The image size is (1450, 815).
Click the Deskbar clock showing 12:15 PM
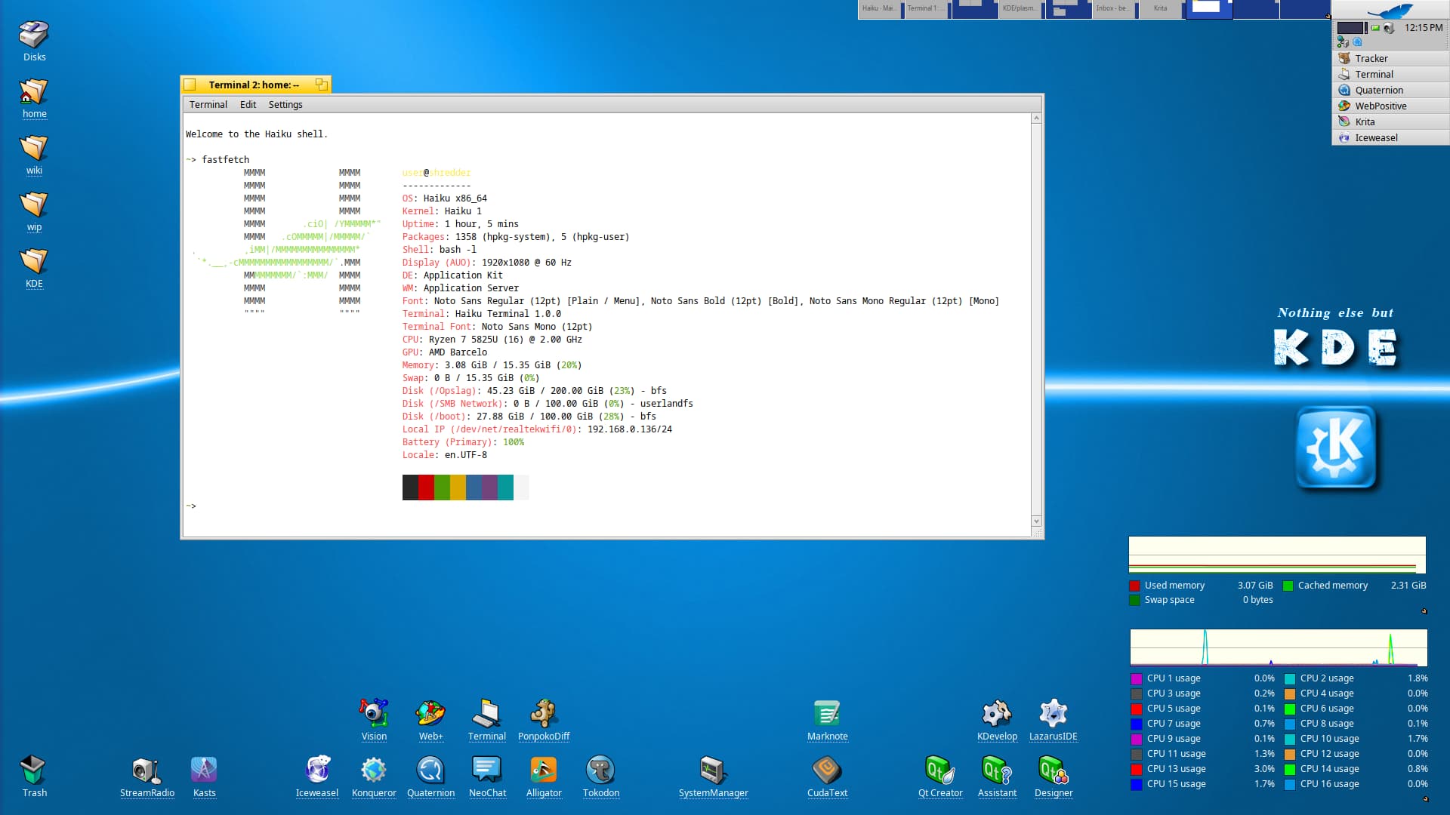coord(1423,28)
